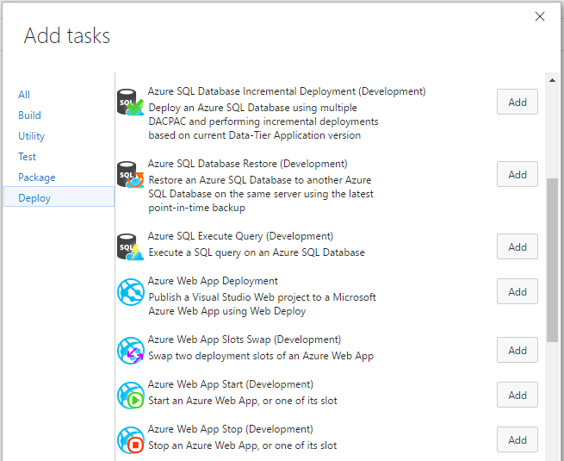The height and width of the screenshot is (461, 564).
Task: Click 'Swap two deployment slots' description
Action: pos(261,356)
